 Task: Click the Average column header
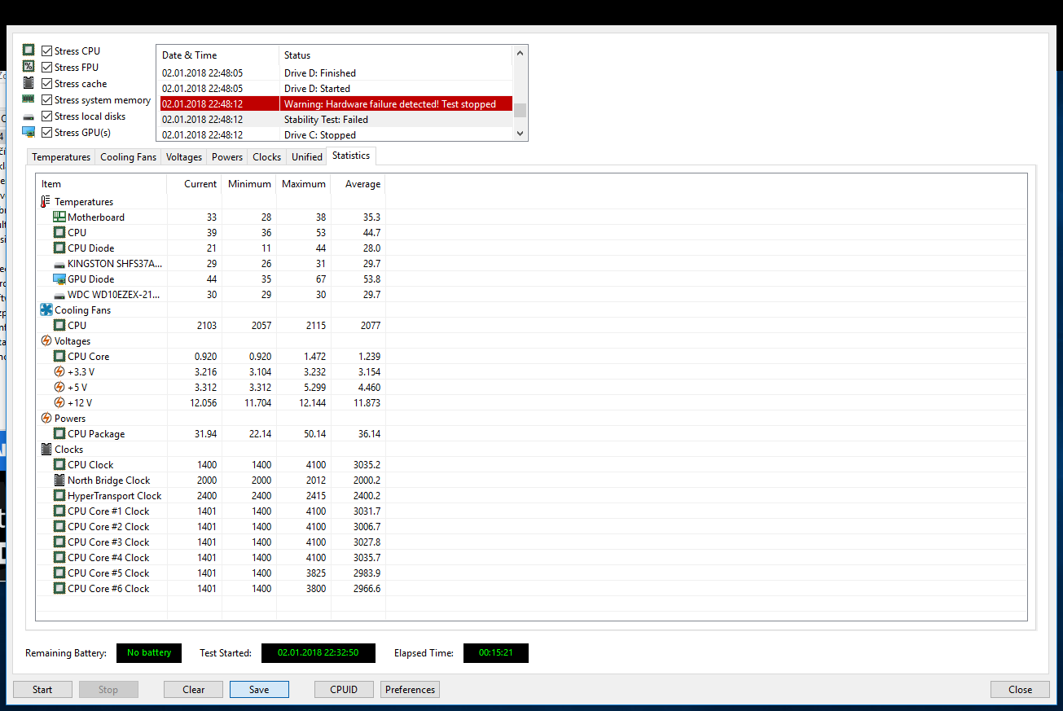pos(358,184)
